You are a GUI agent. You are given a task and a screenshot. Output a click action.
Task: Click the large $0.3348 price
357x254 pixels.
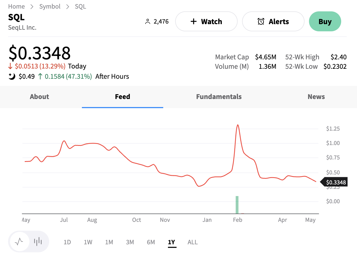[40, 53]
